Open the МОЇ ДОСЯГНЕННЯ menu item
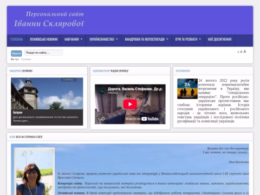This screenshot has height=195, width=260. (219, 39)
